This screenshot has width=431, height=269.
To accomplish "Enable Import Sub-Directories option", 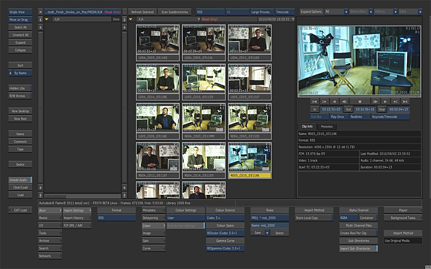I will click(358, 249).
